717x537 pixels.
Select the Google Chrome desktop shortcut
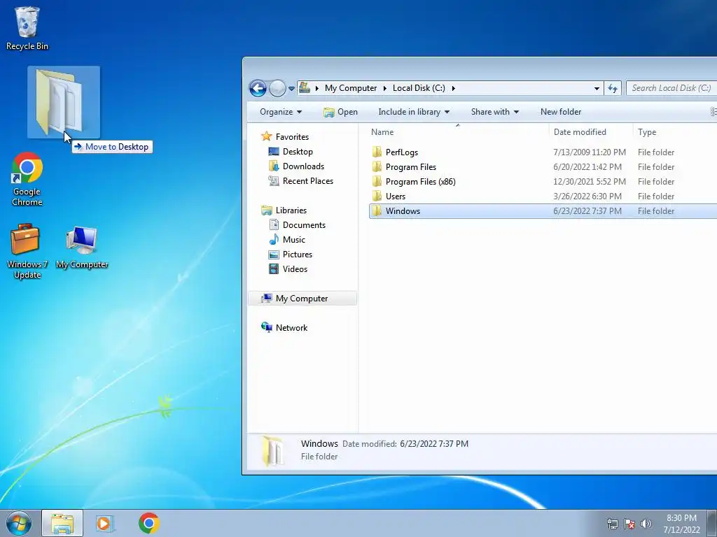pyautogui.click(x=27, y=179)
